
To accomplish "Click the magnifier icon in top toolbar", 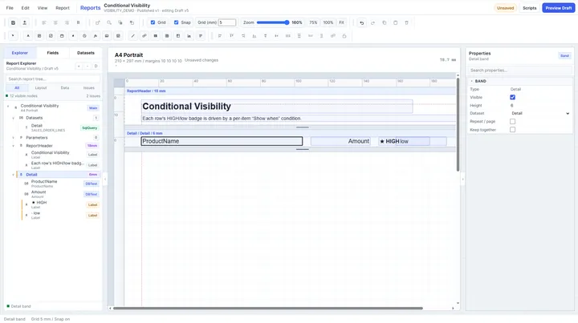I will [109, 22].
